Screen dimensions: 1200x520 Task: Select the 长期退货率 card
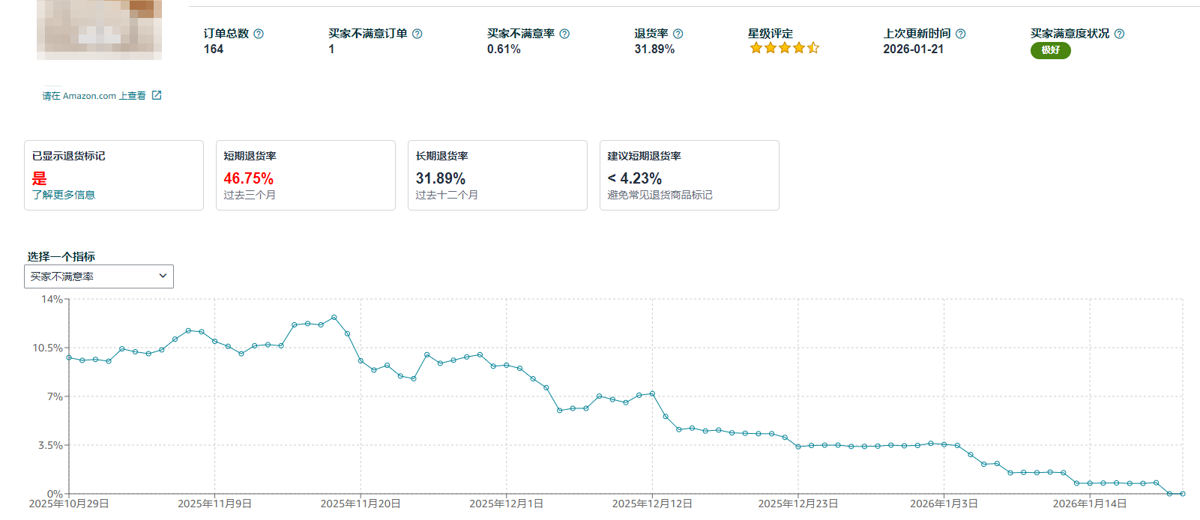[497, 175]
